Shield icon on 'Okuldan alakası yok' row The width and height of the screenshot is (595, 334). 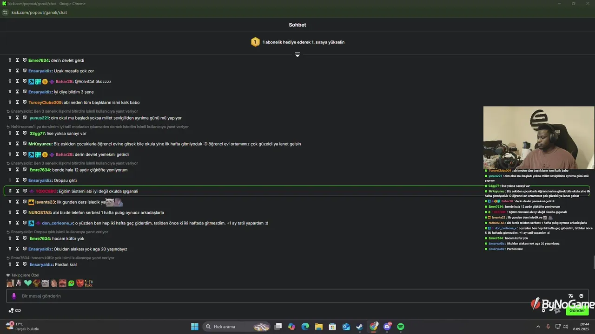click(25, 249)
